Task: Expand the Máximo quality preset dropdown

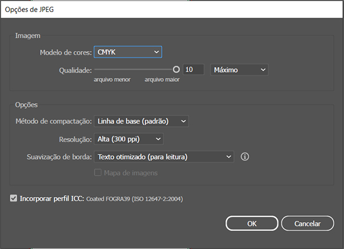Action: point(240,70)
